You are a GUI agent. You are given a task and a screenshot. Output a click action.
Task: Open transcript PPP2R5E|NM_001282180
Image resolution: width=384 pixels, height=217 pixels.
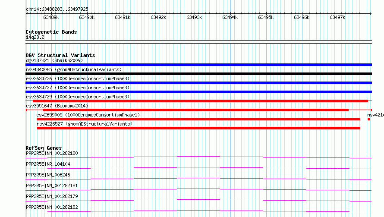coord(52,153)
